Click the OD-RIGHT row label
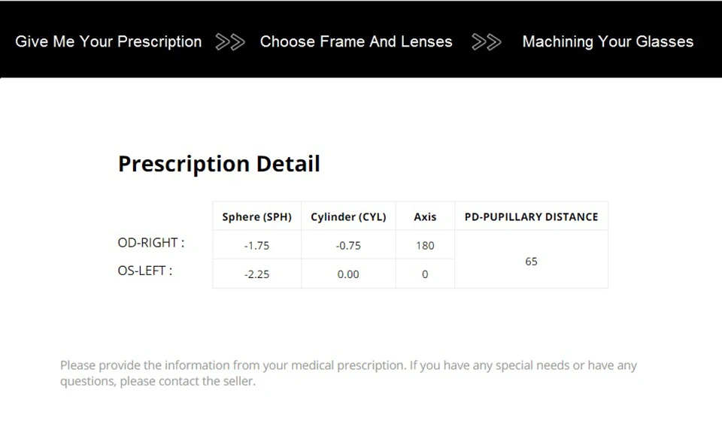The image size is (722, 448). (x=150, y=243)
